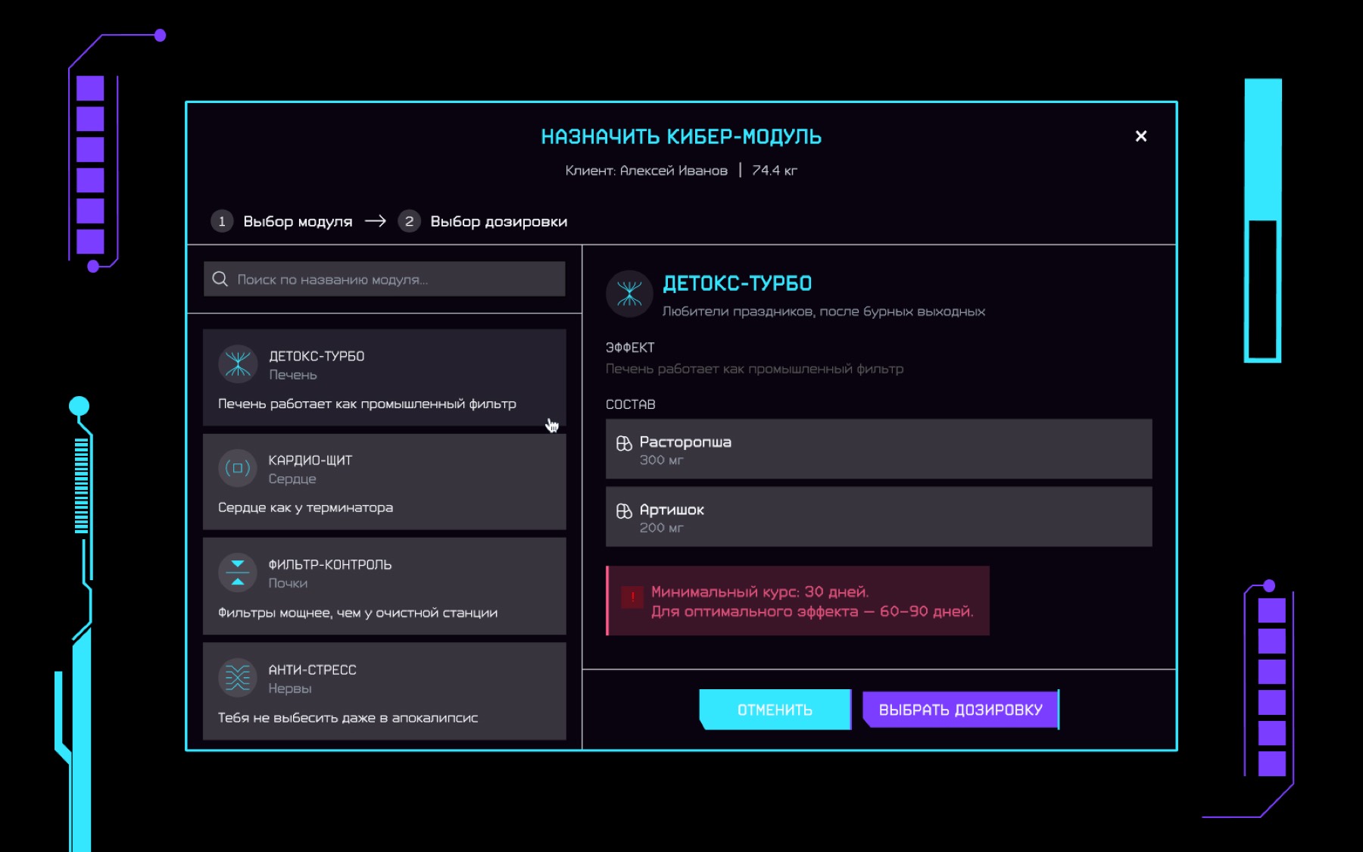Click the pill icon next to Артишок
This screenshot has height=852, width=1363.
click(624, 511)
